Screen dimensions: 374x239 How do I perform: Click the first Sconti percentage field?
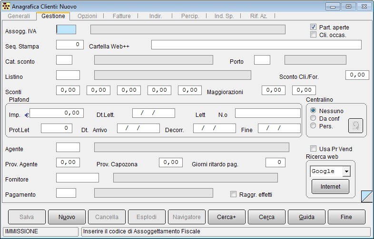(x=68, y=90)
